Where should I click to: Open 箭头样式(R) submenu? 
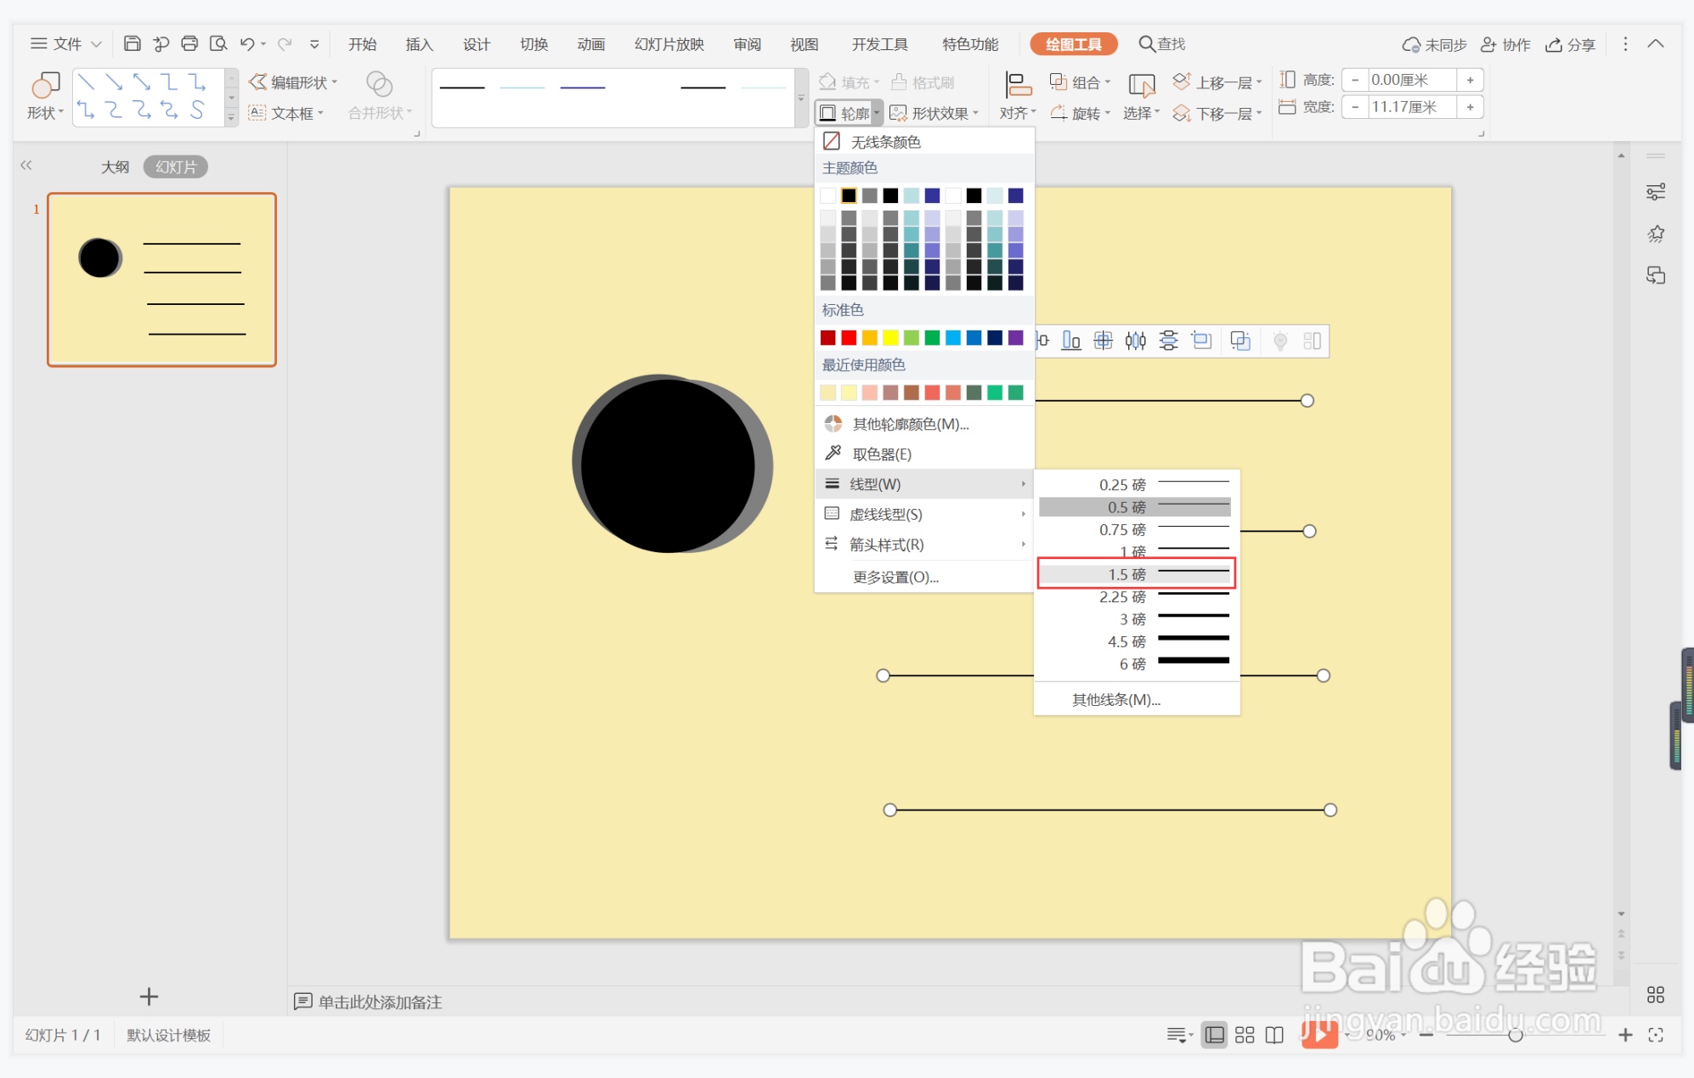pyautogui.click(x=924, y=545)
